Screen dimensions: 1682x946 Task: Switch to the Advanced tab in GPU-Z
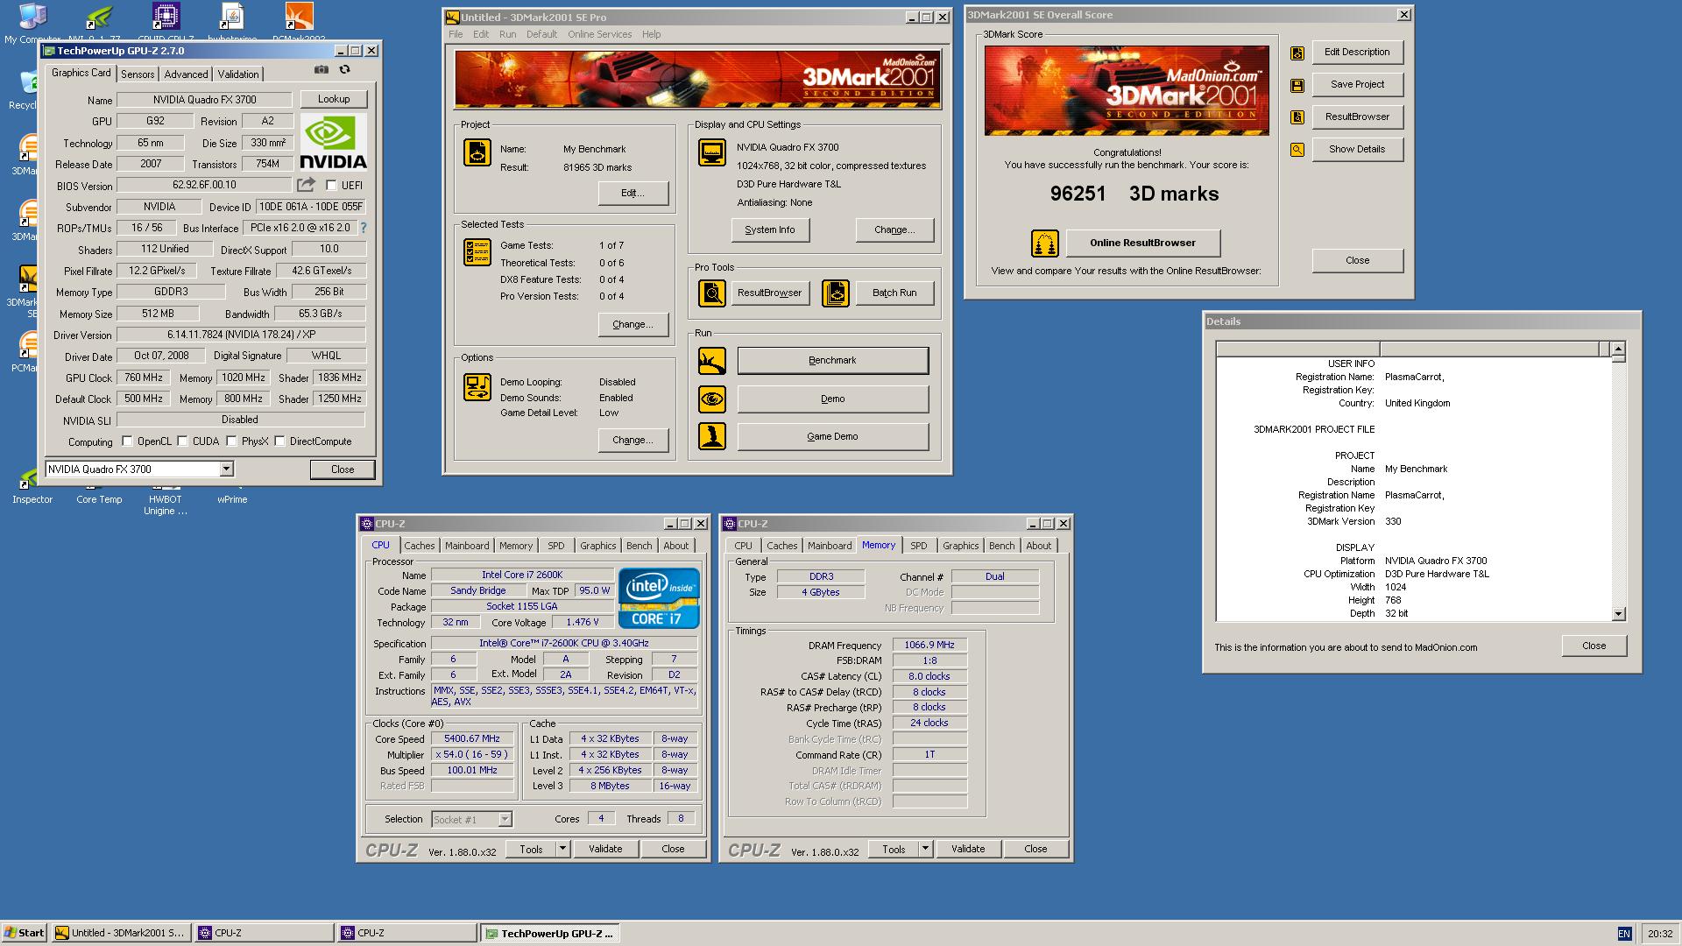(x=186, y=74)
